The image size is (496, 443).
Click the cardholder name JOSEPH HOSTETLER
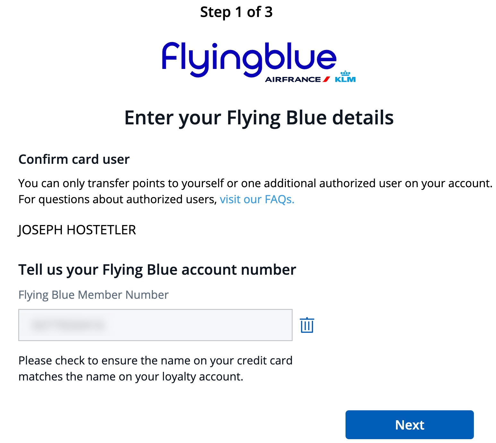pyautogui.click(x=77, y=230)
